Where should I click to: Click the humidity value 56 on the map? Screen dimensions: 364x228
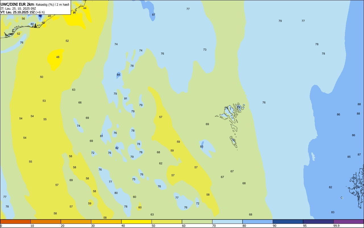point(23,19)
